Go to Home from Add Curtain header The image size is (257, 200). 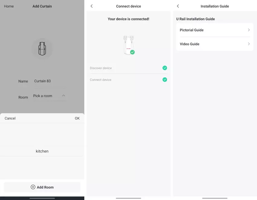point(9,6)
